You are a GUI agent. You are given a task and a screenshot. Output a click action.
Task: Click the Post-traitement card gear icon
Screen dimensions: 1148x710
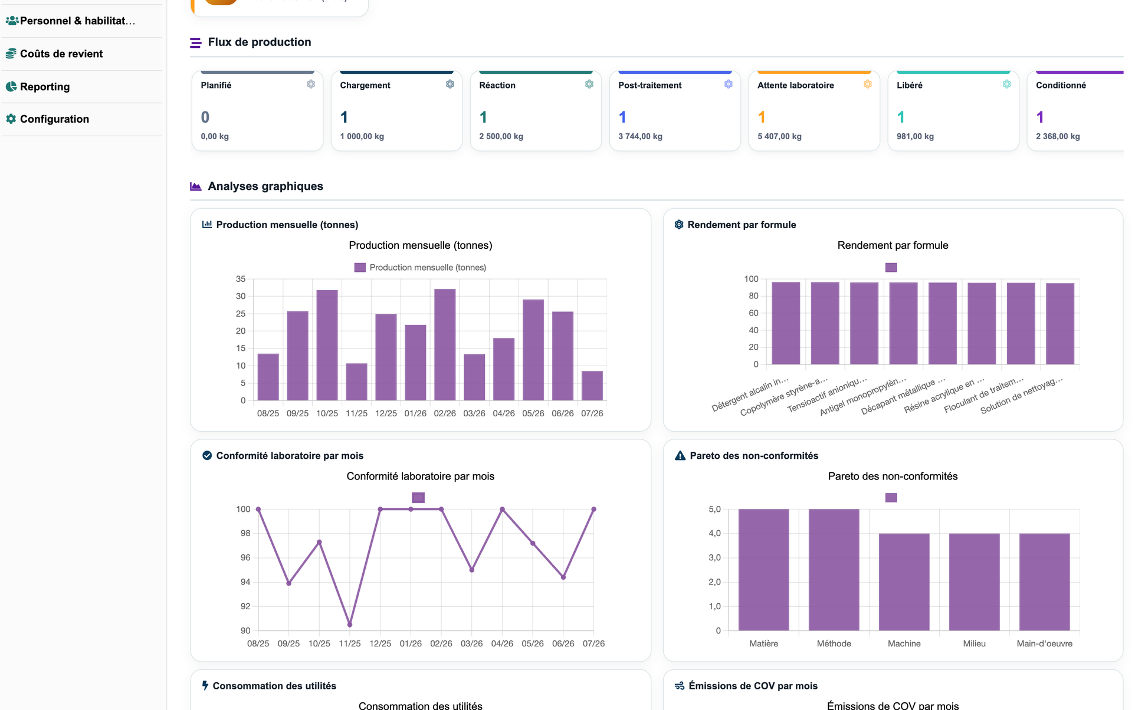tap(729, 84)
